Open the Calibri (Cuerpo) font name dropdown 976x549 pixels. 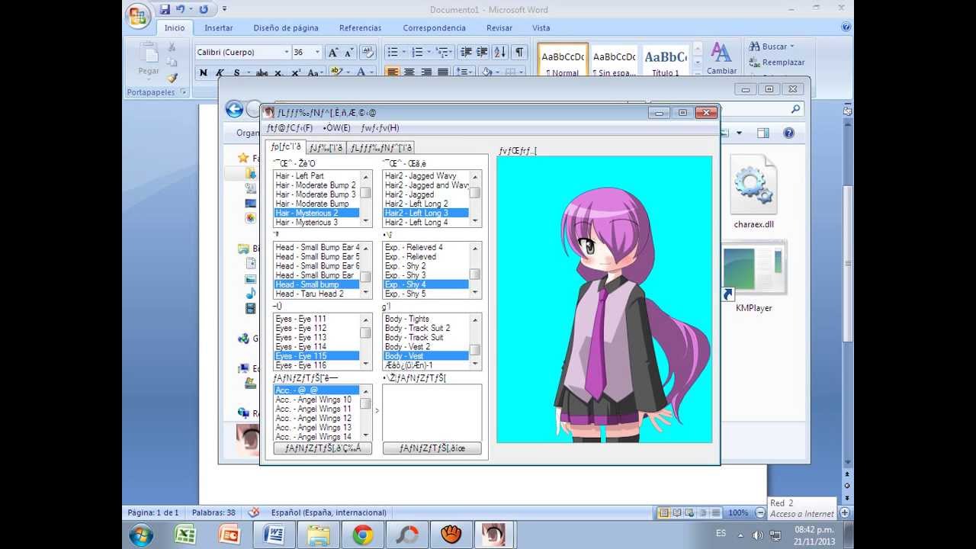click(x=287, y=53)
